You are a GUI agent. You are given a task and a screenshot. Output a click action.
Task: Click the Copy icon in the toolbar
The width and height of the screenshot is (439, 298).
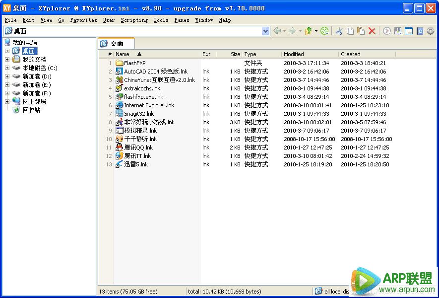(x=349, y=31)
